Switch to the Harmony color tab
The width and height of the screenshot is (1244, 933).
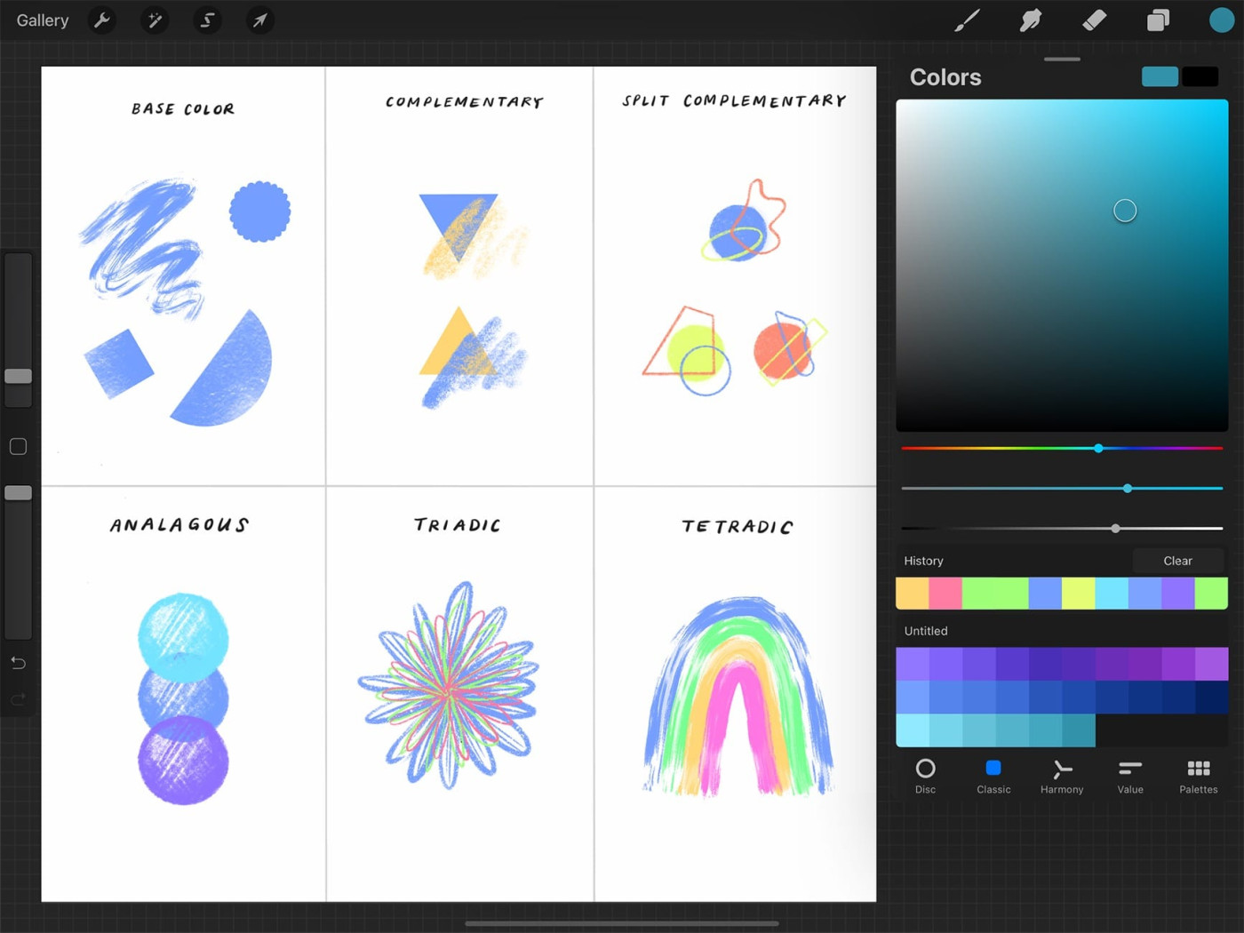click(x=1062, y=776)
